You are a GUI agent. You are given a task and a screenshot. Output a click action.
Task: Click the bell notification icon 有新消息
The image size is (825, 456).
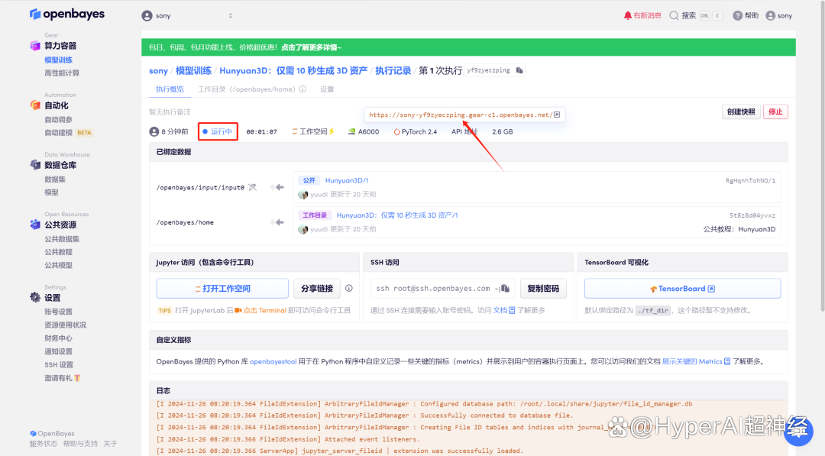click(x=642, y=16)
